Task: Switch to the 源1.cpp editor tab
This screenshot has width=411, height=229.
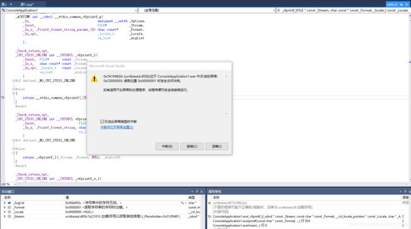Action: pos(27,4)
